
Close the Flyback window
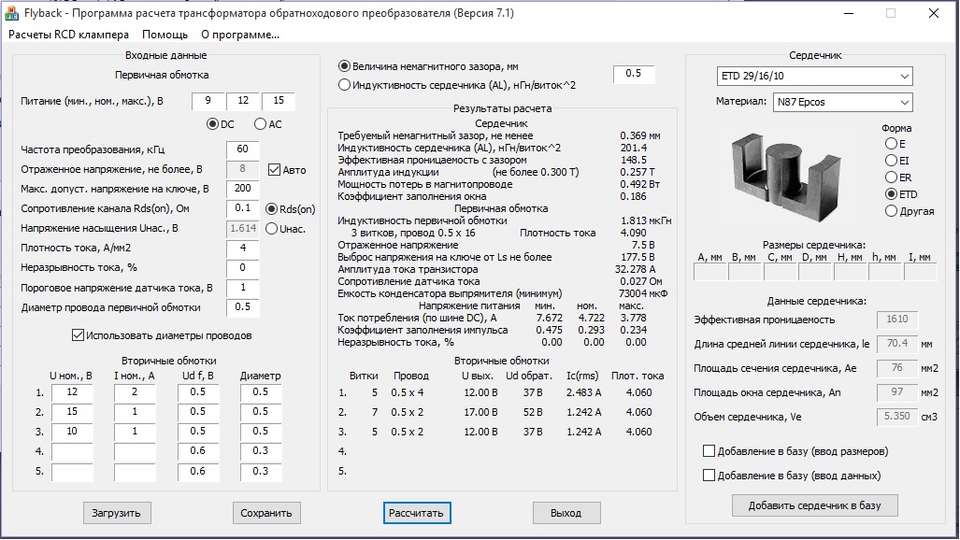click(934, 13)
